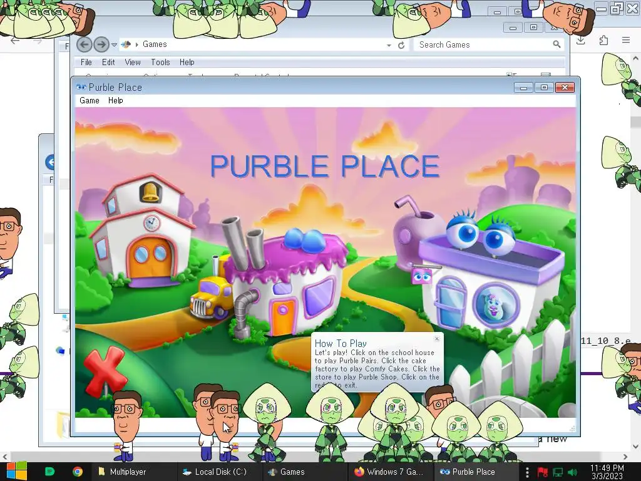Image resolution: width=641 pixels, height=481 pixels.
Task: Close the How To Play tooltip
Action: [x=436, y=339]
